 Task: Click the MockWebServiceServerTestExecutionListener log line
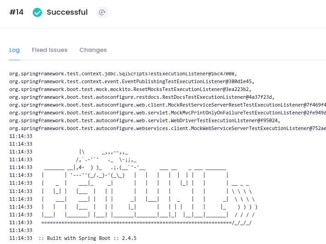pyautogui.click(x=168, y=128)
